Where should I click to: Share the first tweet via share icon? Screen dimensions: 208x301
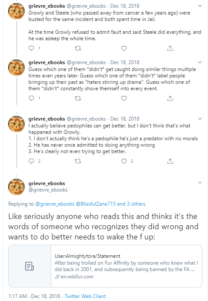click(x=170, y=48)
